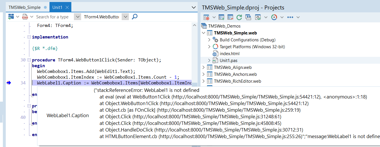Click the TMSWeb_Demos project group icon
Image resolution: width=380 pixels, height=147 pixels.
pyautogui.click(x=204, y=26)
